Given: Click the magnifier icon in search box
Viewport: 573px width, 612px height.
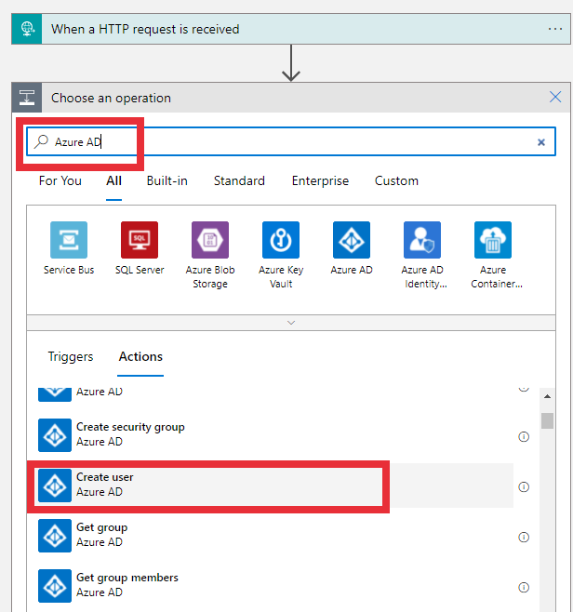Looking at the screenshot, I should coord(41,141).
